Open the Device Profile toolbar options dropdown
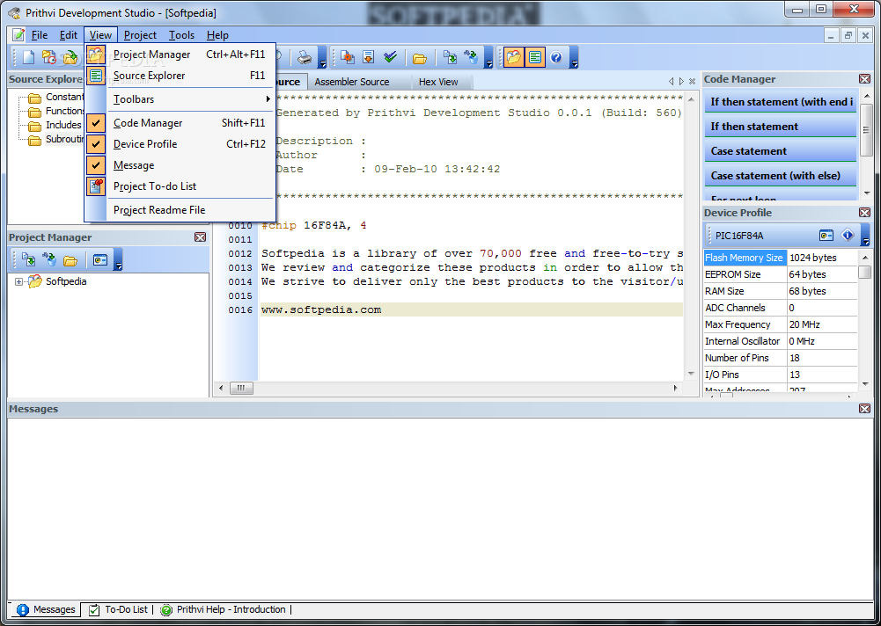This screenshot has width=881, height=626. 865,236
